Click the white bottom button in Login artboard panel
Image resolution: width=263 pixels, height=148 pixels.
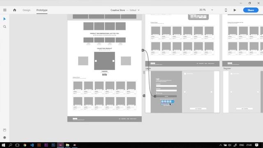pyautogui.click(x=198, y=109)
